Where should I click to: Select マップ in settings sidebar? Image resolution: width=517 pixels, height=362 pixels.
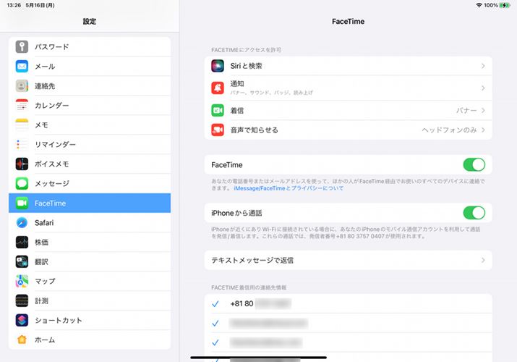(x=90, y=281)
